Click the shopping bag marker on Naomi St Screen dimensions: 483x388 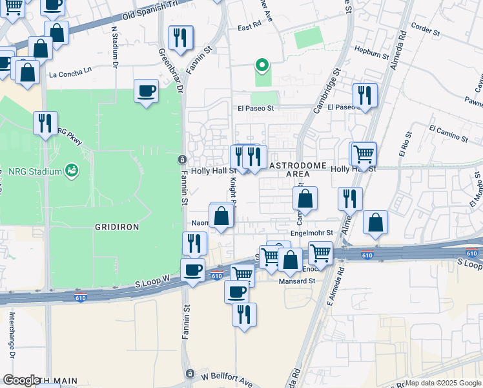(221, 219)
